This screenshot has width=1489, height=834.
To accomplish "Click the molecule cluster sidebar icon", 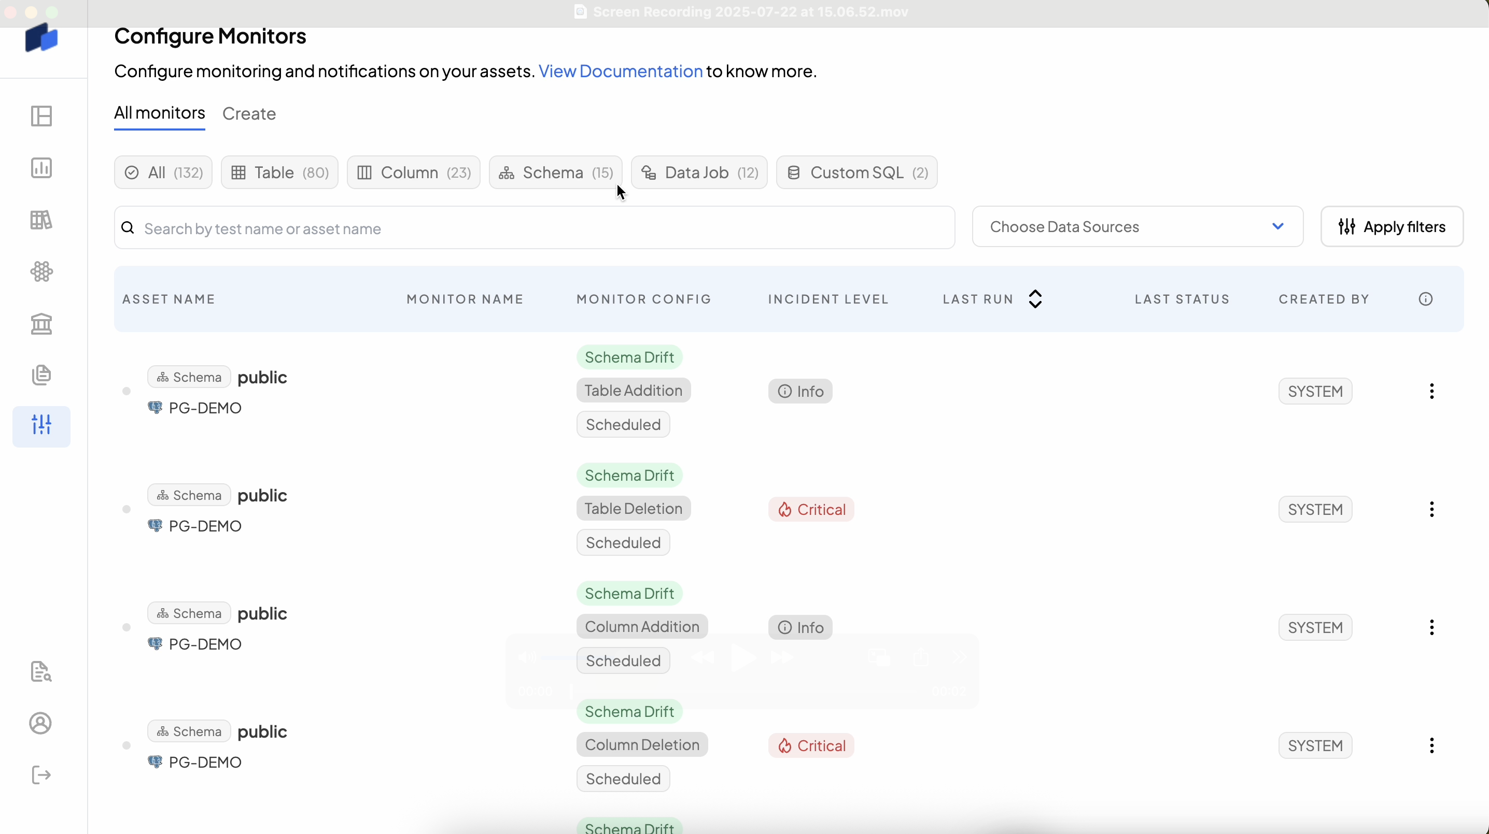I will click(41, 271).
